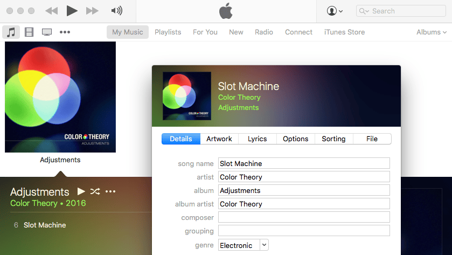Select the Details tab

click(x=181, y=139)
